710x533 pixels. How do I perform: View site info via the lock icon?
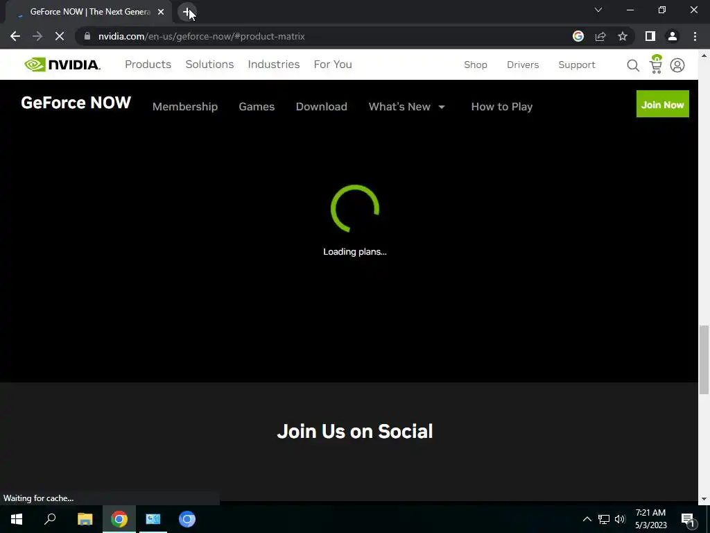click(87, 36)
